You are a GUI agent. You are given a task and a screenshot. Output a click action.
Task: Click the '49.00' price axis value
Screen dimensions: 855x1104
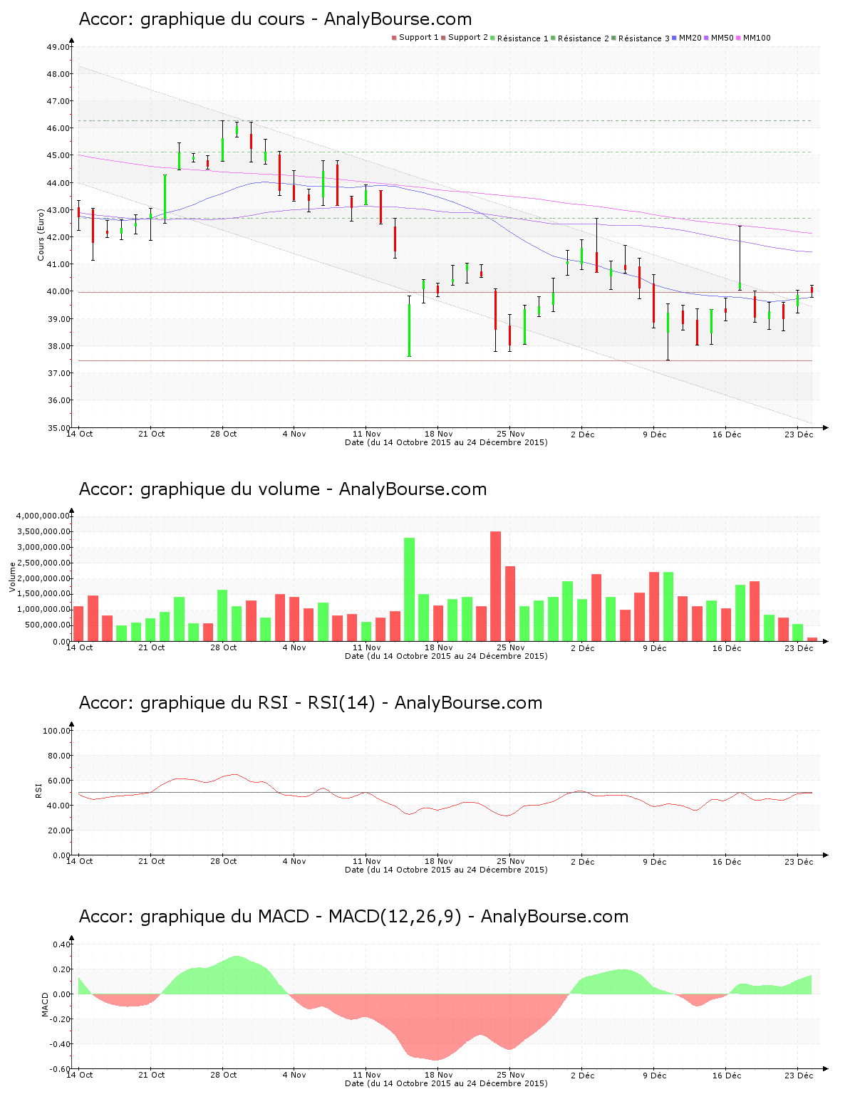pos(58,47)
